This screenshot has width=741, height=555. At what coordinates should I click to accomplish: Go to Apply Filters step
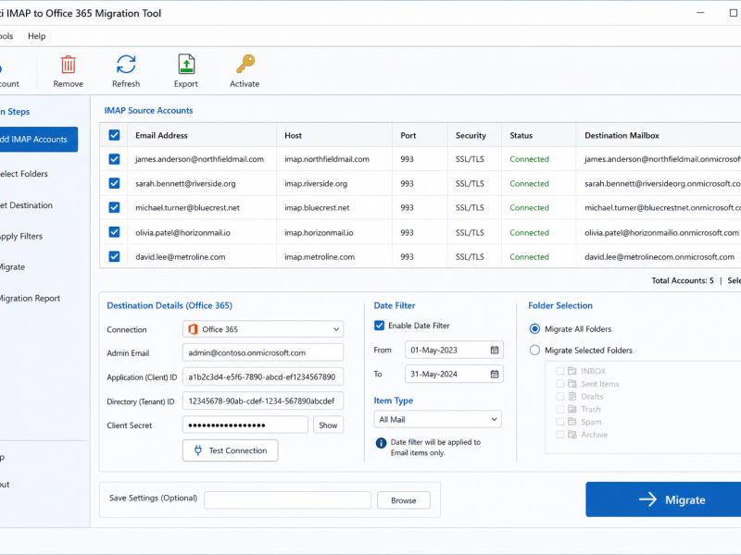[21, 236]
